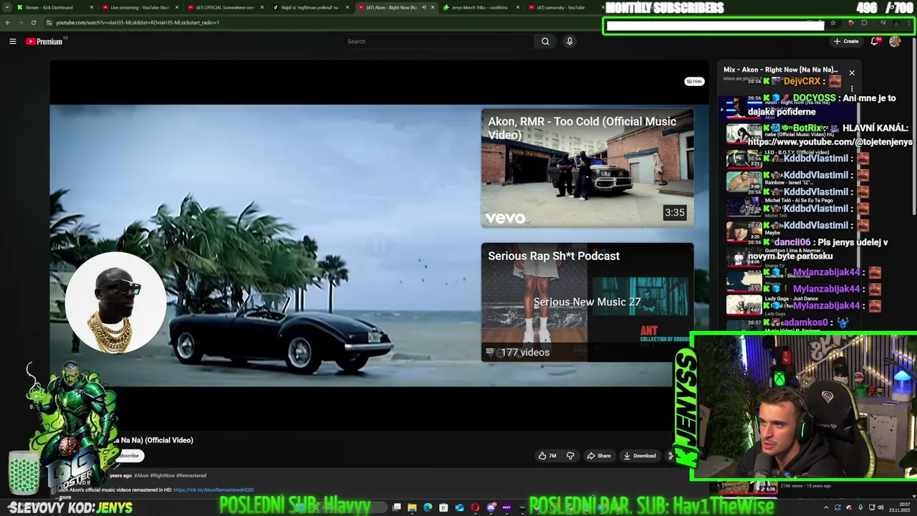
Task: Go to YouTube Premium home logo
Action: pyautogui.click(x=44, y=42)
